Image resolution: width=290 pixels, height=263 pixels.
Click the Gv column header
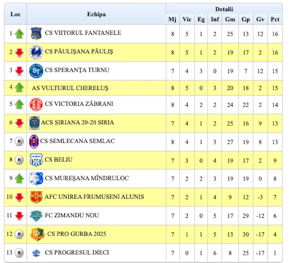pyautogui.click(x=260, y=19)
